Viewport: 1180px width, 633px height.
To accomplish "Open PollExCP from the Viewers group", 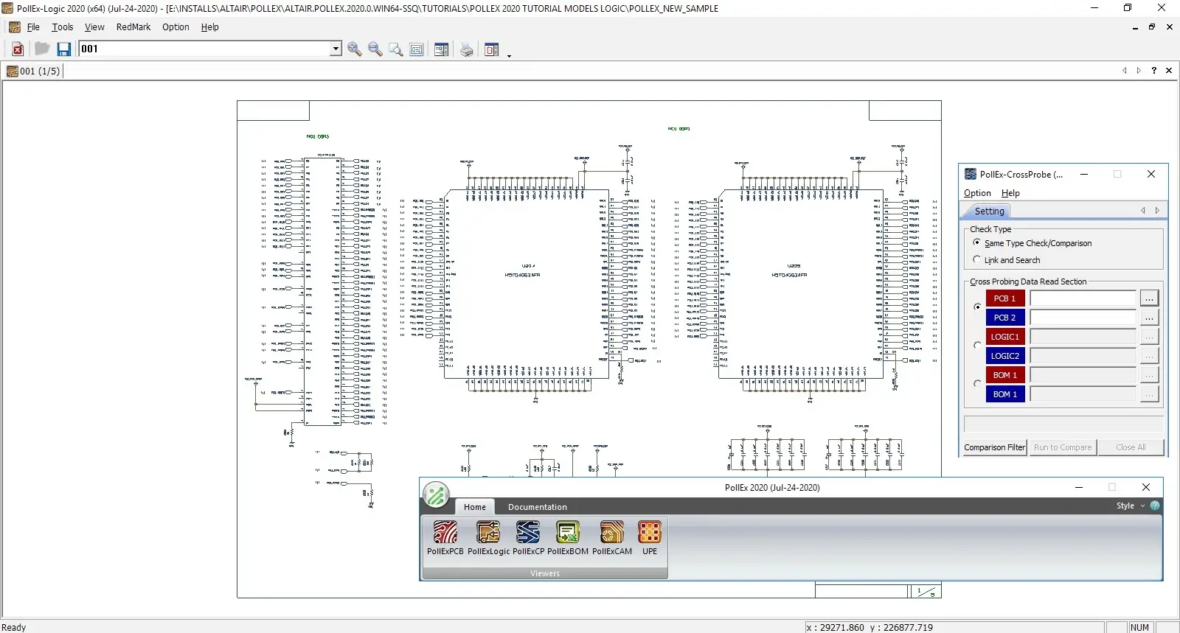I will (528, 538).
